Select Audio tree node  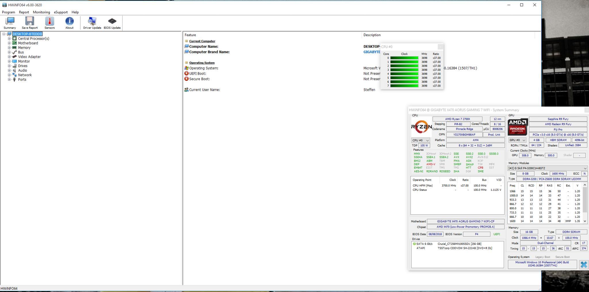click(22, 70)
